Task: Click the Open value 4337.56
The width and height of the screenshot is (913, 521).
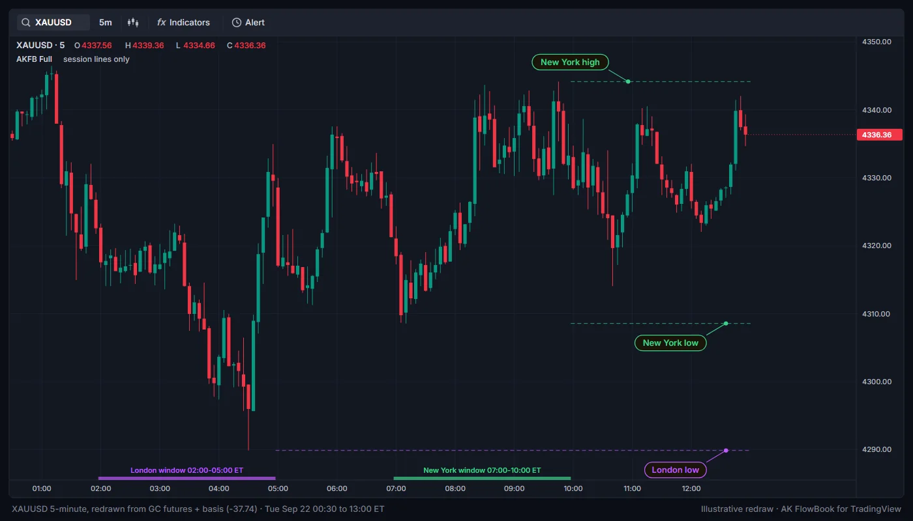Action: [x=97, y=46]
